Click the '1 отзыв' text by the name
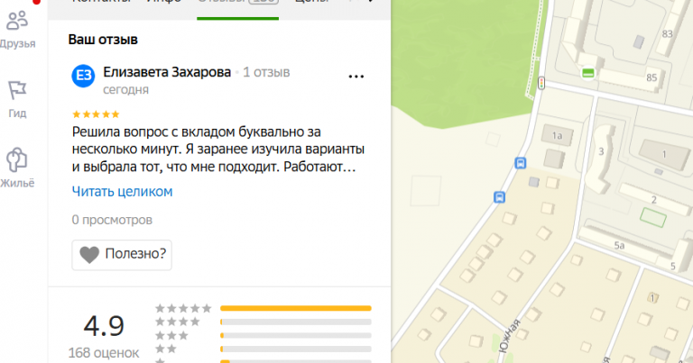This screenshot has width=693, height=363. pyautogui.click(x=266, y=72)
